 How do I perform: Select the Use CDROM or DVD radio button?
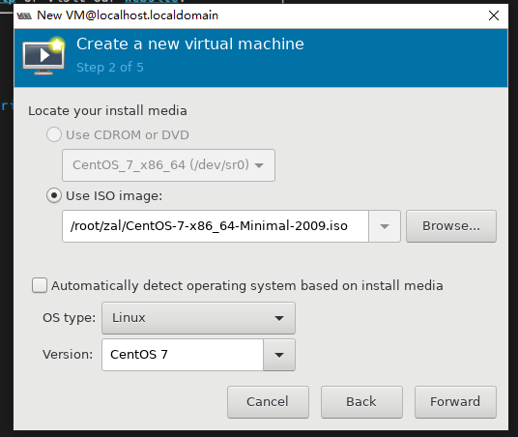coord(54,134)
